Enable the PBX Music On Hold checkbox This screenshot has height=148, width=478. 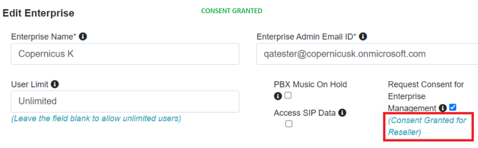pos(288,95)
